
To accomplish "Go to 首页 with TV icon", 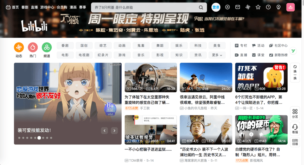I will (x=12, y=7).
